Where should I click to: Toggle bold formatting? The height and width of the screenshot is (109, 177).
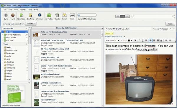click(135, 40)
